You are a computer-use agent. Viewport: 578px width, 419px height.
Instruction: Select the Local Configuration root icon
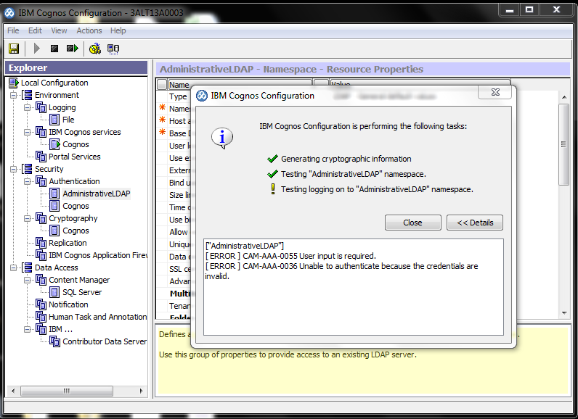coord(14,83)
